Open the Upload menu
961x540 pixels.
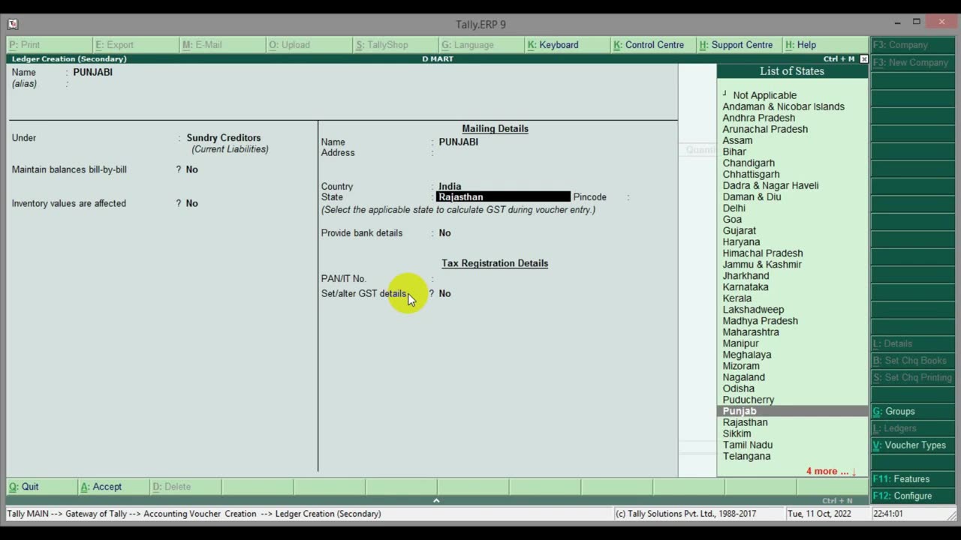pos(309,45)
